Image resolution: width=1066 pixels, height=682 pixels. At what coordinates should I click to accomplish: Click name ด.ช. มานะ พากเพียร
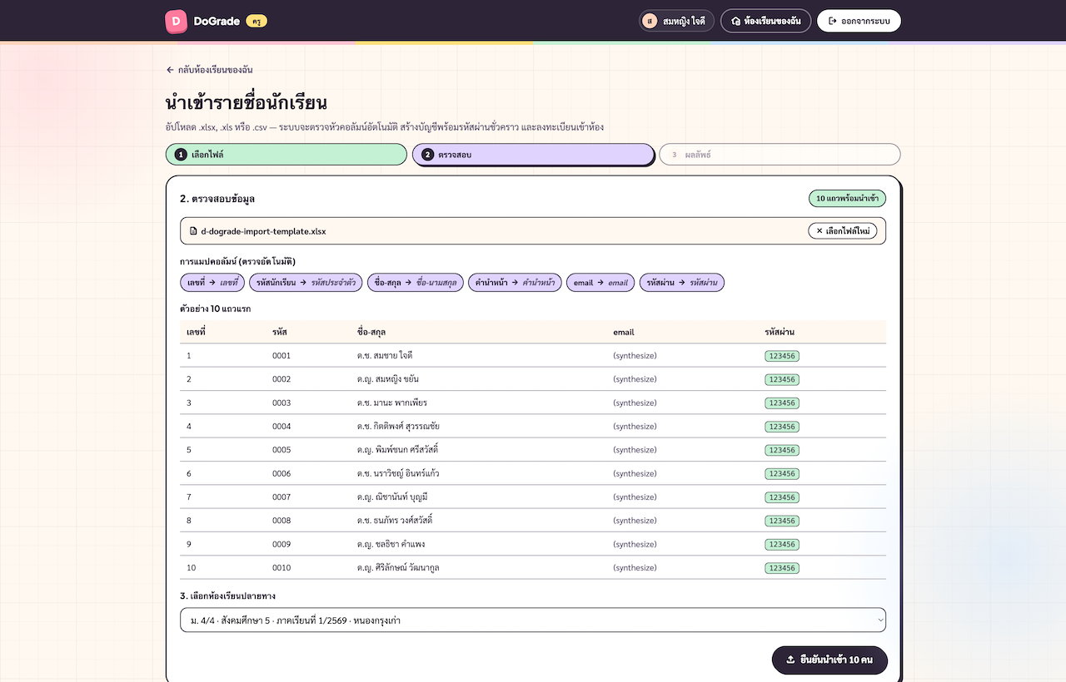(x=392, y=403)
